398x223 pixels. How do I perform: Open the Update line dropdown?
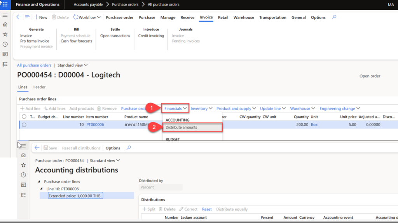tap(273, 109)
